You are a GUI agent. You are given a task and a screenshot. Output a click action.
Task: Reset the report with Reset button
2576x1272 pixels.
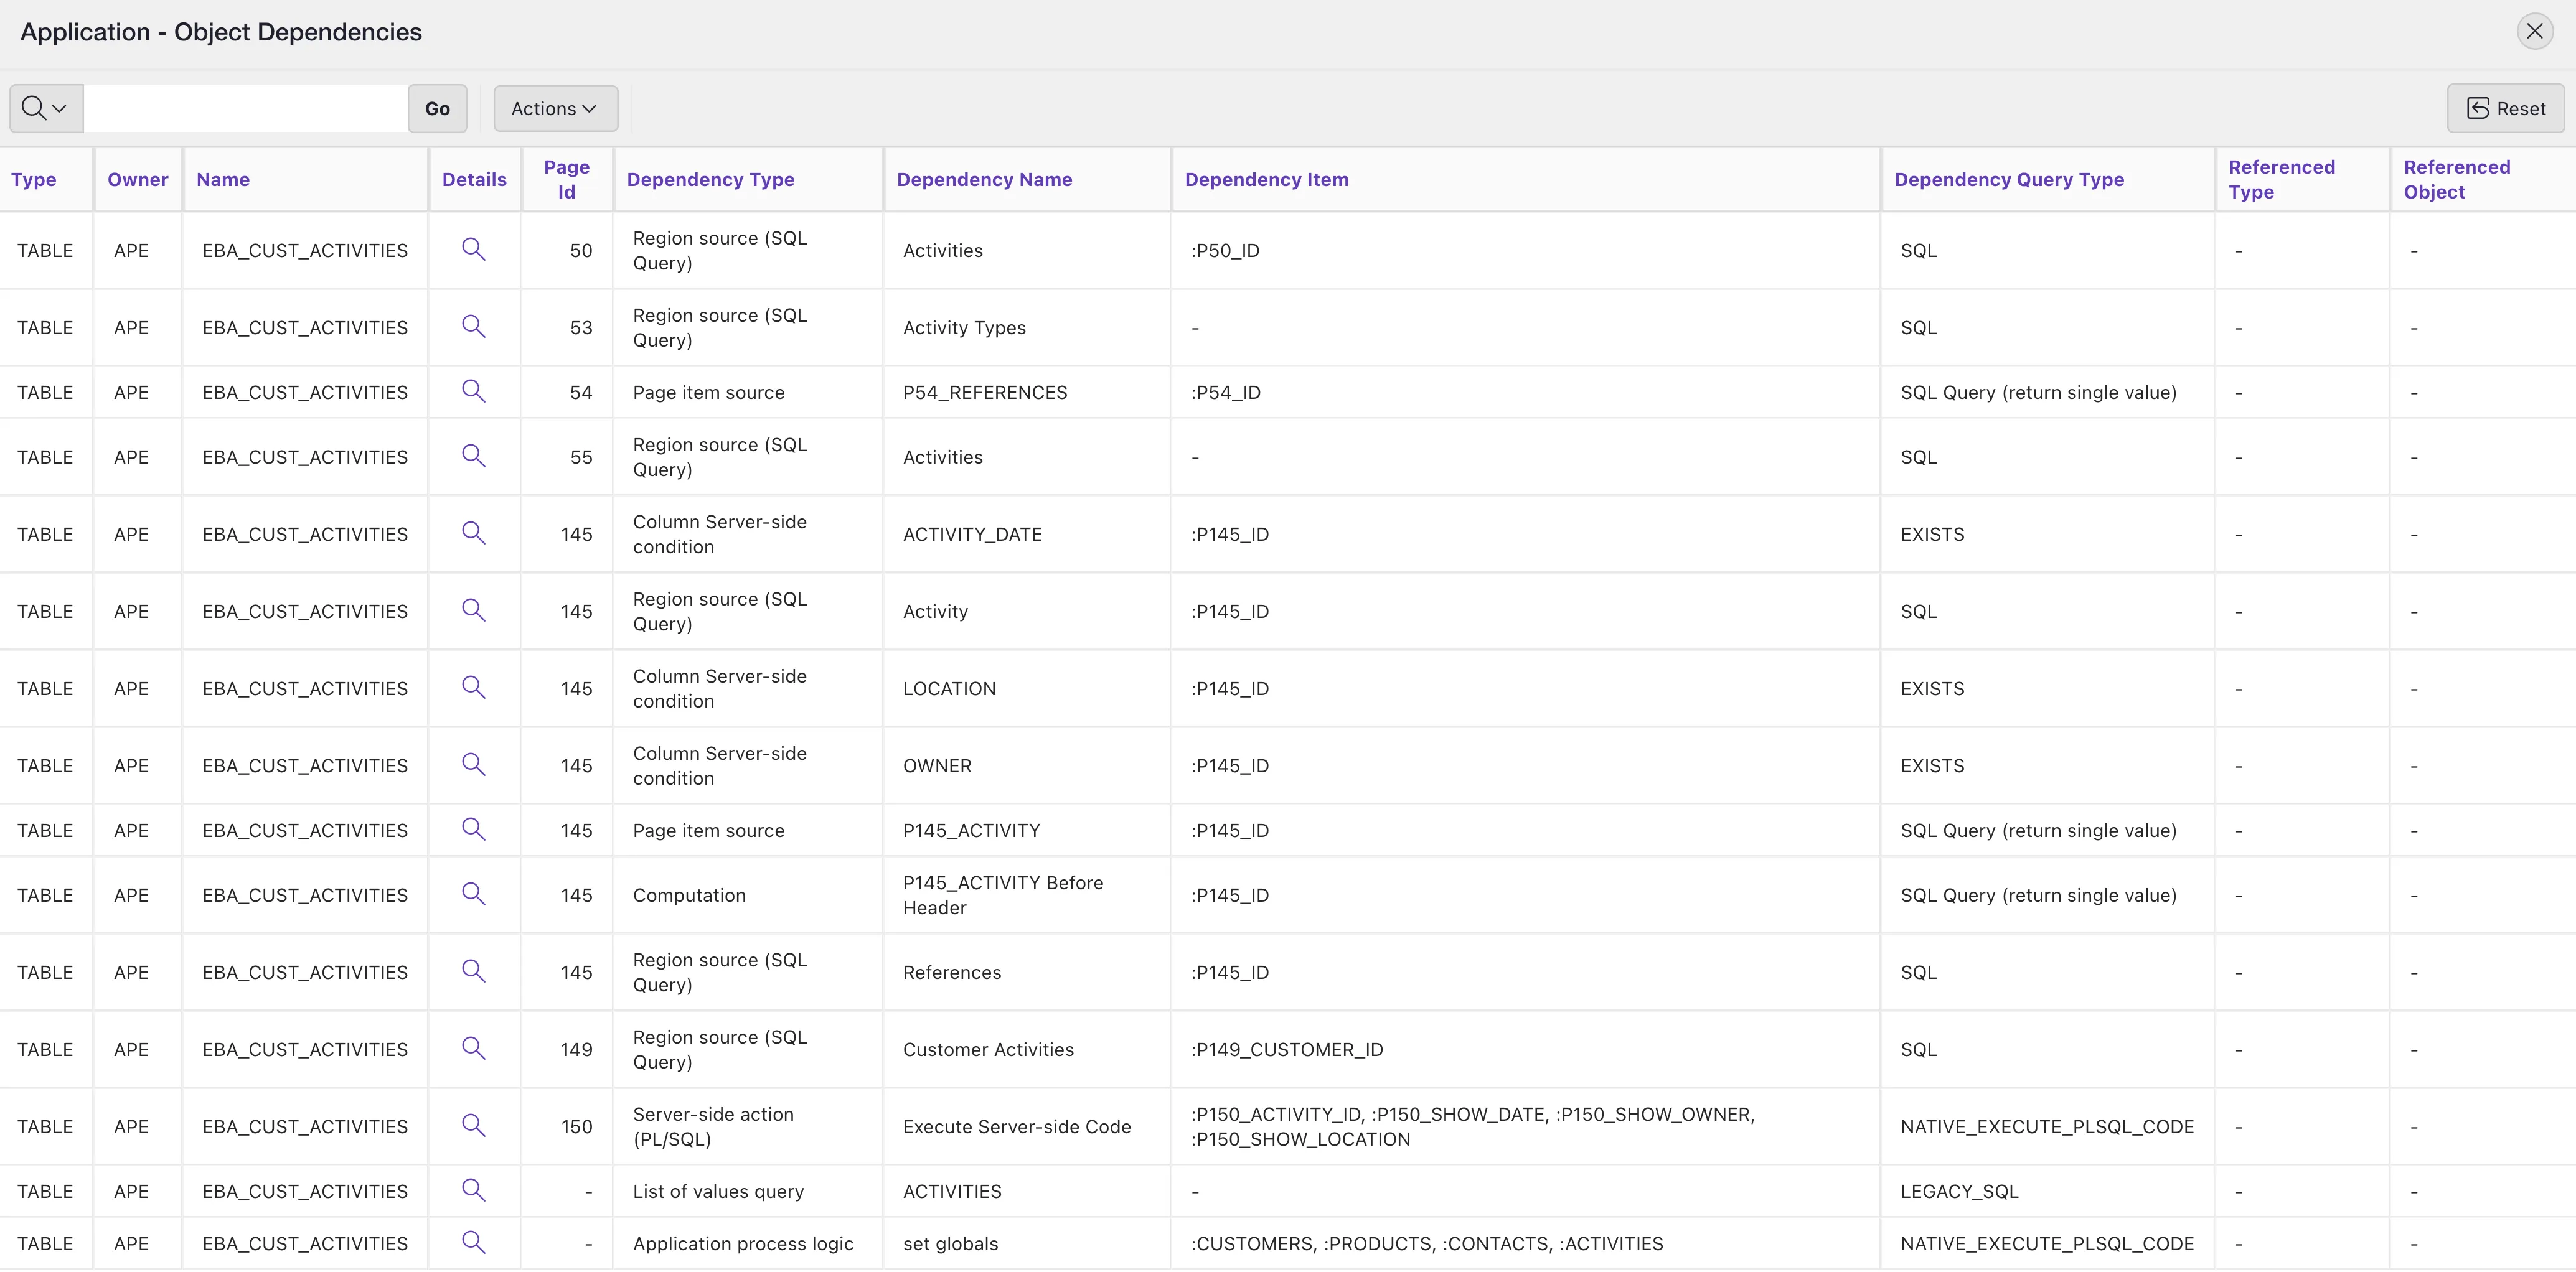(x=2505, y=108)
